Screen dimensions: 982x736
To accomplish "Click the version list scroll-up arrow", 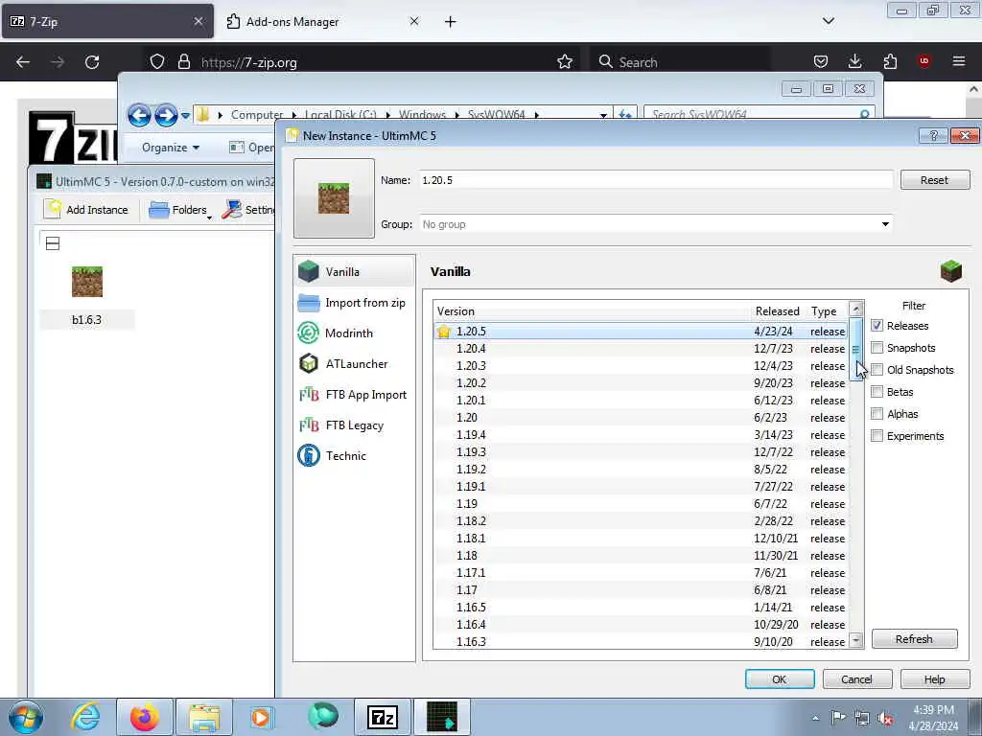I will click(x=856, y=309).
